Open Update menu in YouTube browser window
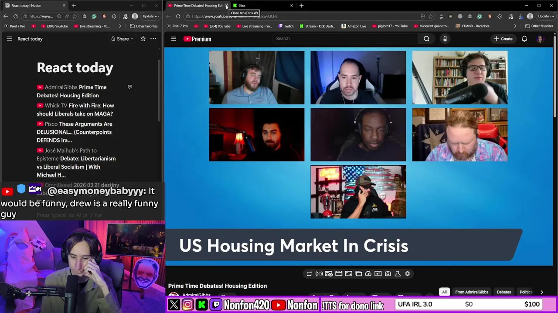This screenshot has width=558, height=313. point(546,16)
